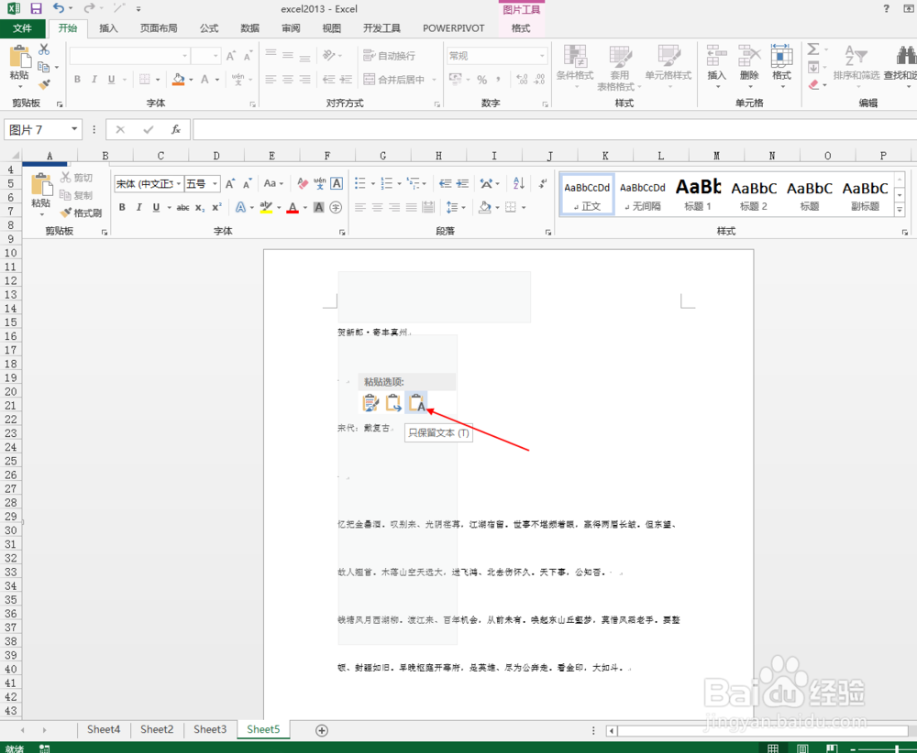Image resolution: width=917 pixels, height=753 pixels.
Task: Switch to the 公式 ribbon tab
Action: (209, 28)
